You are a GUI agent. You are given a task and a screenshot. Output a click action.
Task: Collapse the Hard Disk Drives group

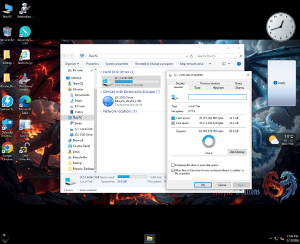pos(101,72)
